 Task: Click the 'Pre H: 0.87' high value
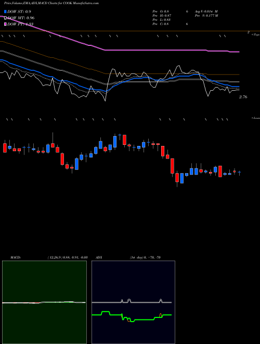pyautogui.click(x=162, y=16)
